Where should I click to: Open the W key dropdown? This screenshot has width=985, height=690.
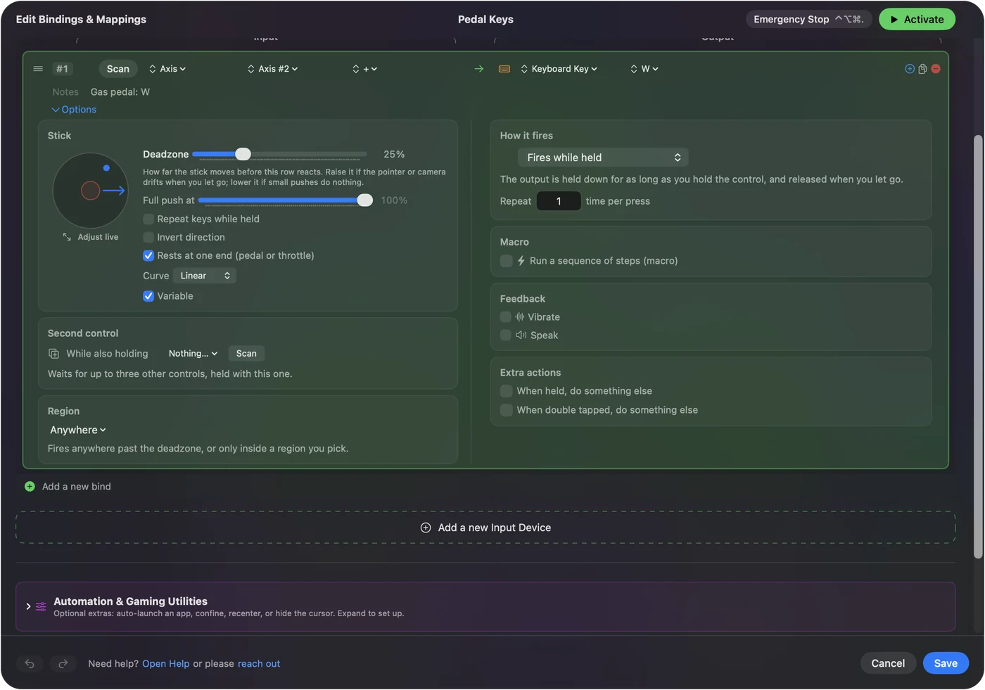[x=644, y=69]
